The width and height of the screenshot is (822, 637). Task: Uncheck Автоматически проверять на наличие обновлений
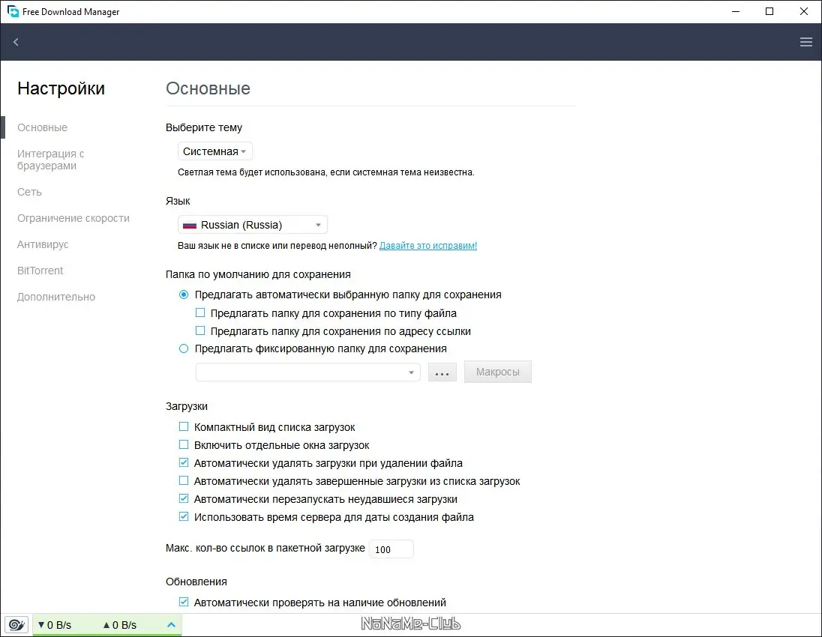(x=184, y=602)
